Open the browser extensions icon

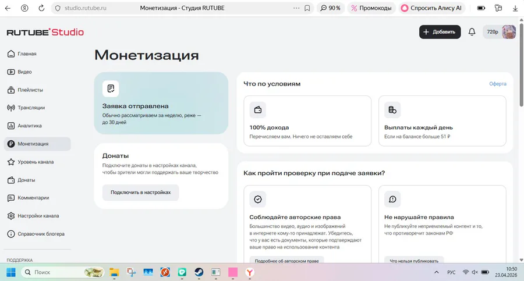[x=498, y=8]
